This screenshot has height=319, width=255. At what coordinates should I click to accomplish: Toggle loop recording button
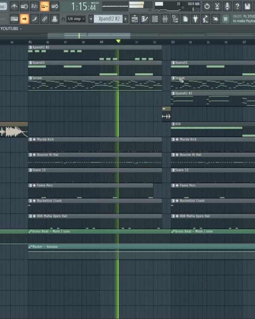coord(55,6)
